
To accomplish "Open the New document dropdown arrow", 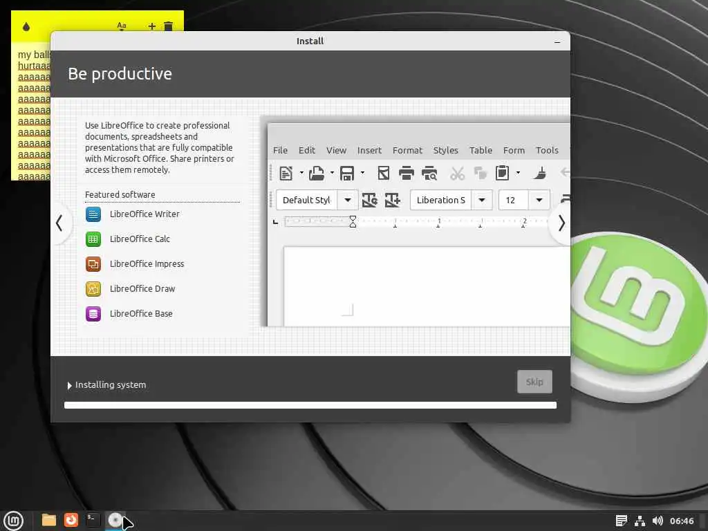I will [x=301, y=173].
